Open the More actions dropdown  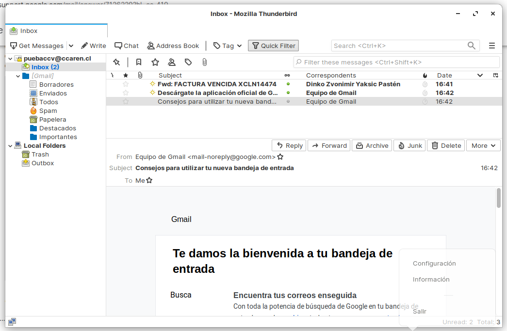[x=483, y=146]
